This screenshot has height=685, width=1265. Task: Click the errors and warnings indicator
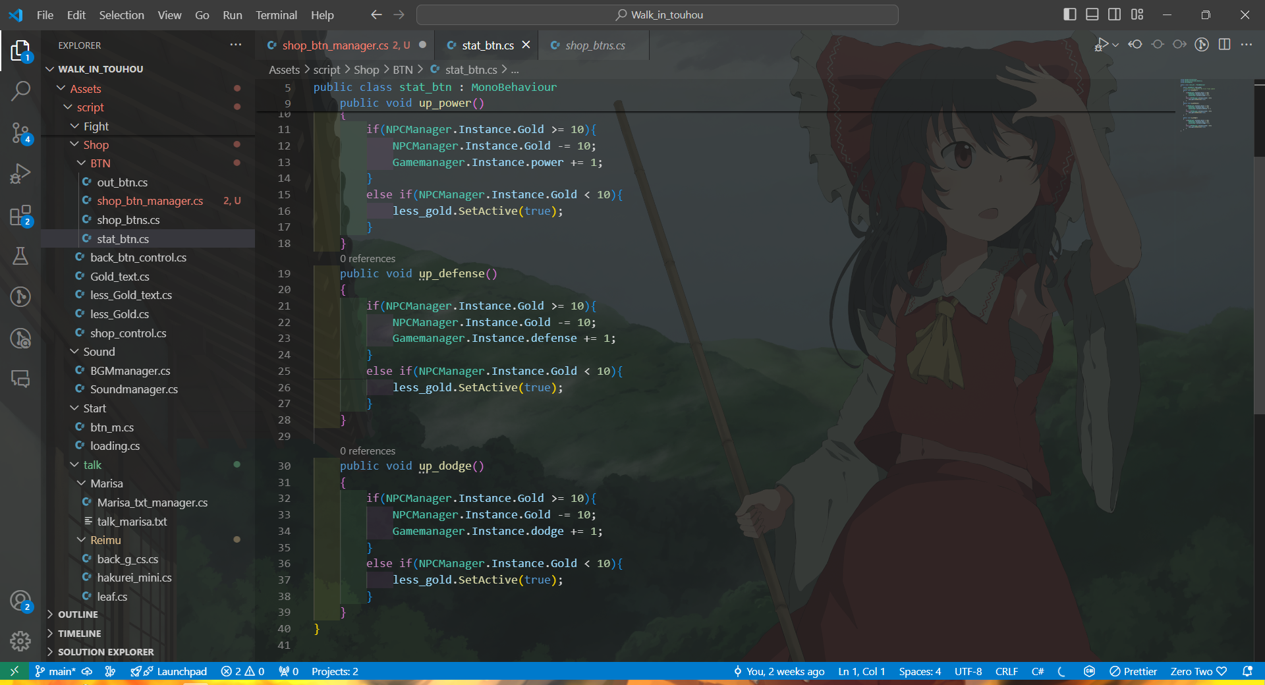click(242, 671)
